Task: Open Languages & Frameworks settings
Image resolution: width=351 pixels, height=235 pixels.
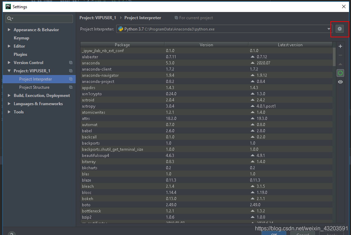Action: 38,103
